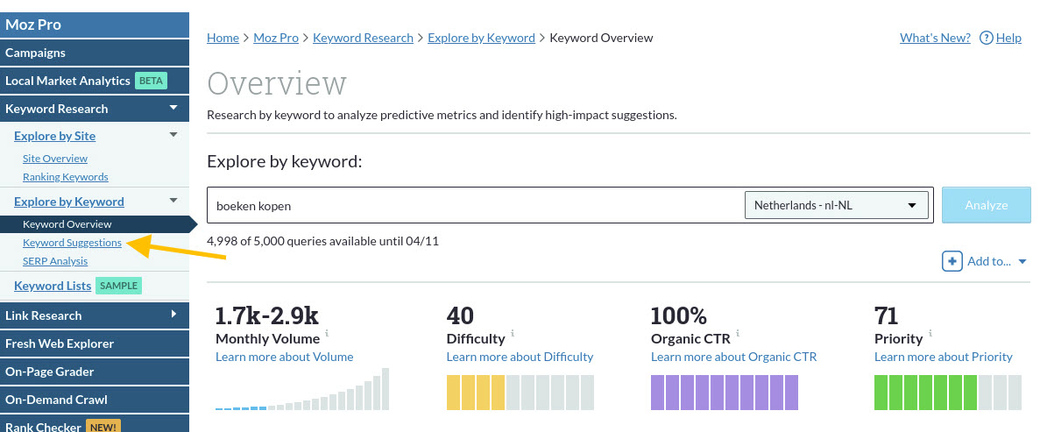Collapse the Keyword Research sidebar section
This screenshot has width=1040, height=432.
coord(173,108)
